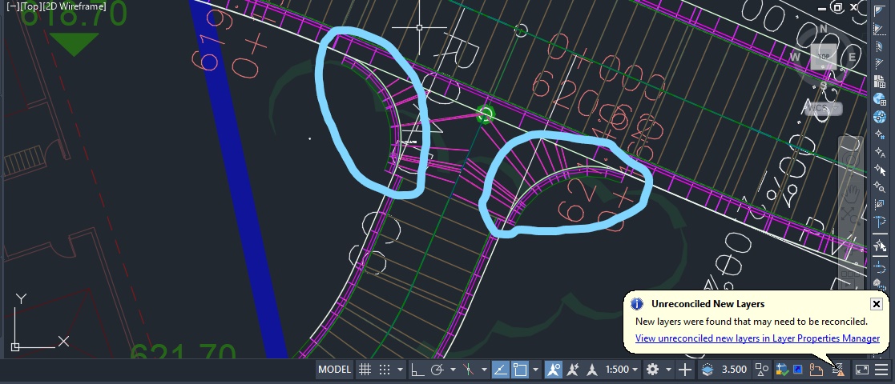The height and width of the screenshot is (384, 895).
Task: Disable object snap tracking
Action: 500,370
